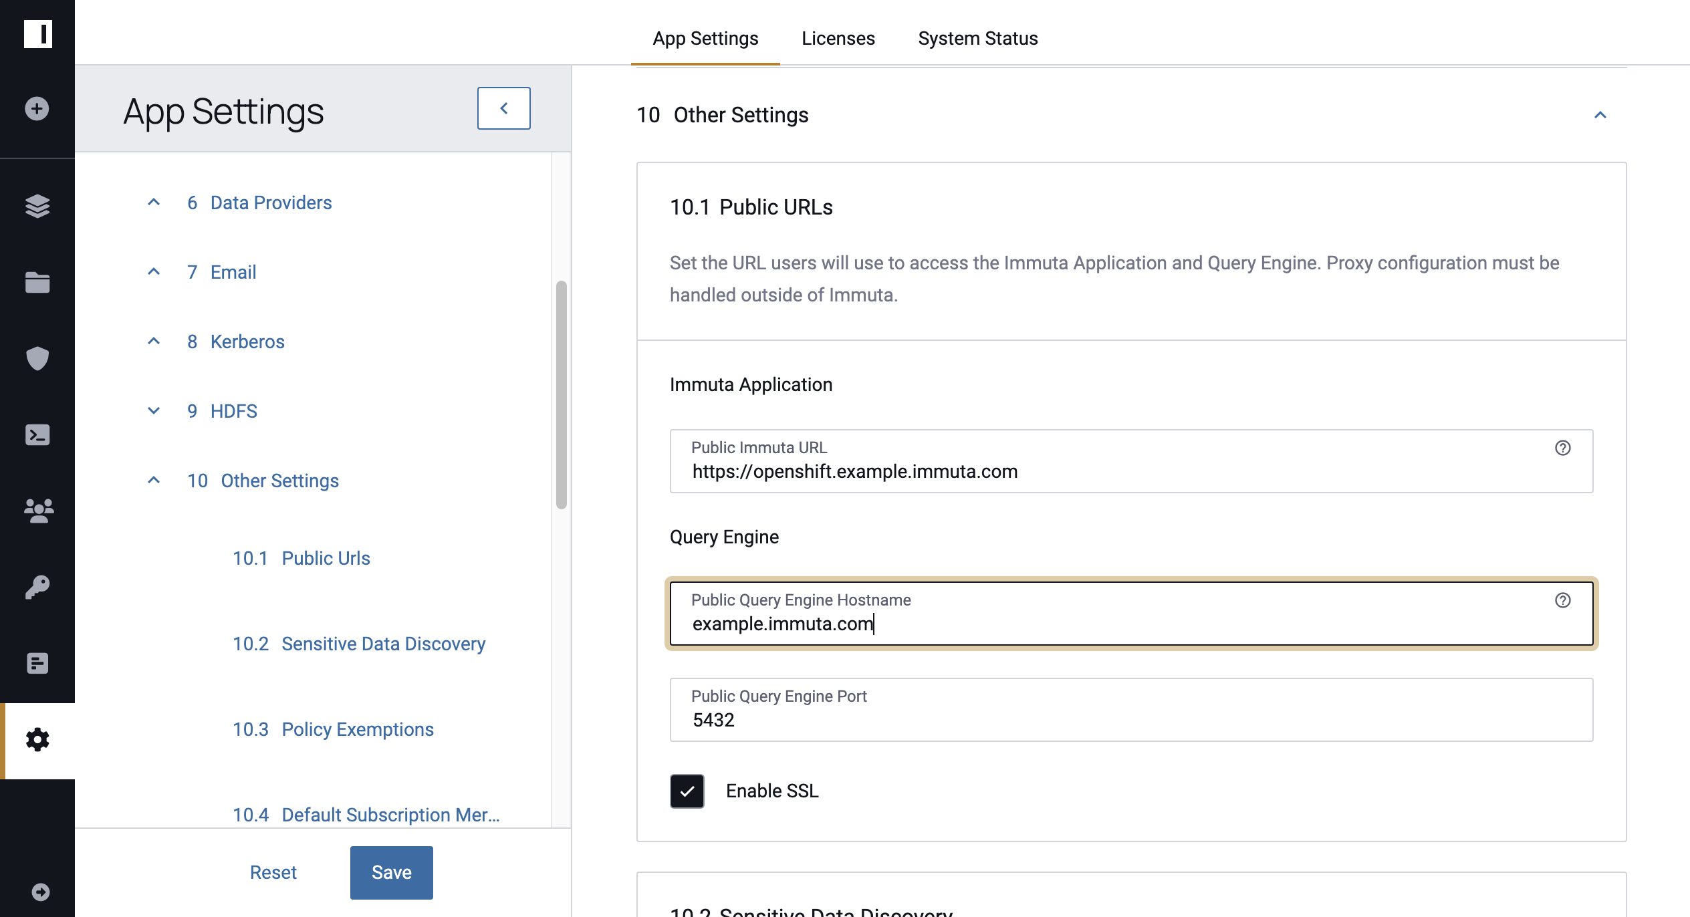The width and height of the screenshot is (1690, 917).
Task: Switch to the App Settings tab
Action: coord(705,39)
